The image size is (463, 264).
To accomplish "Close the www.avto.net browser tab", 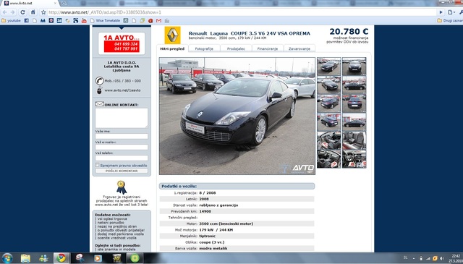I will 55,3.
